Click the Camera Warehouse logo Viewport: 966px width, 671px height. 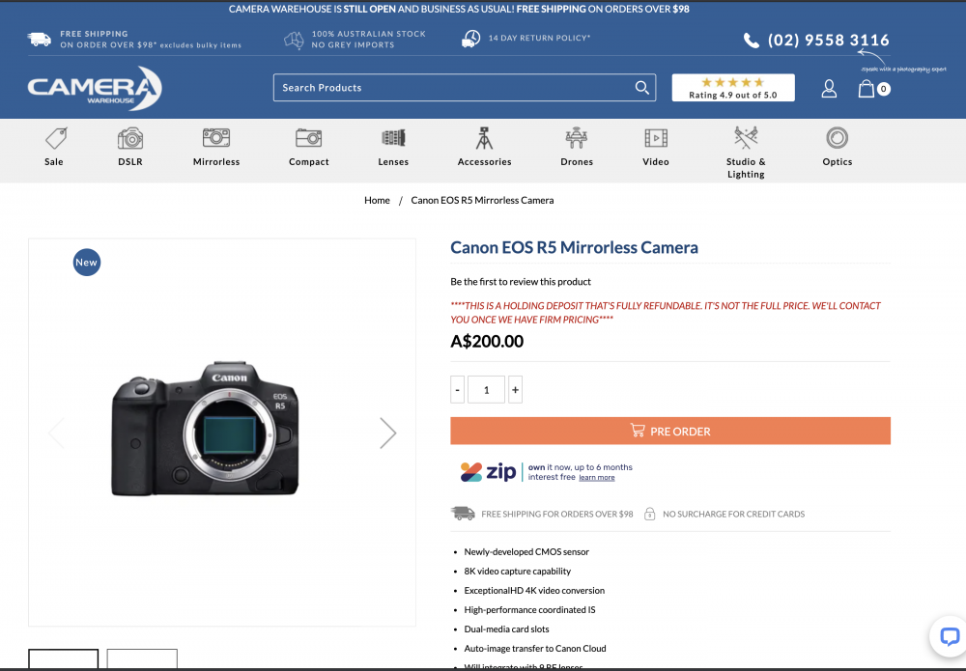[95, 88]
